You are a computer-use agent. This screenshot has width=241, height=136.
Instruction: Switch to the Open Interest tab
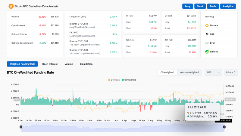50,64
